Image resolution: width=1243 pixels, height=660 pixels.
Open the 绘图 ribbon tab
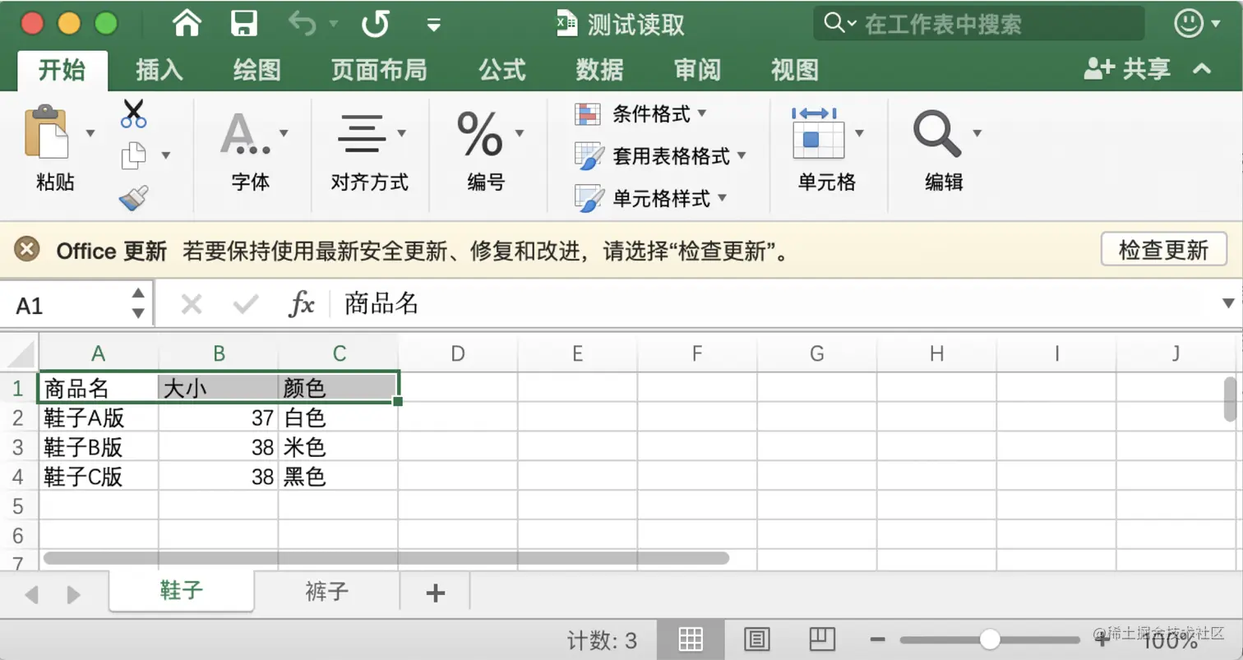click(x=257, y=70)
